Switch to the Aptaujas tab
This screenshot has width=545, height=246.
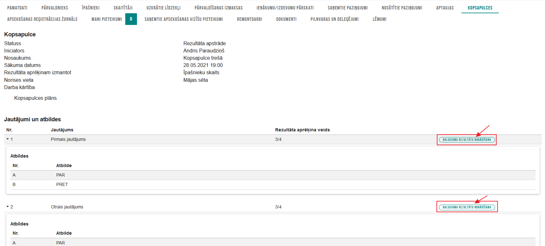tap(445, 8)
